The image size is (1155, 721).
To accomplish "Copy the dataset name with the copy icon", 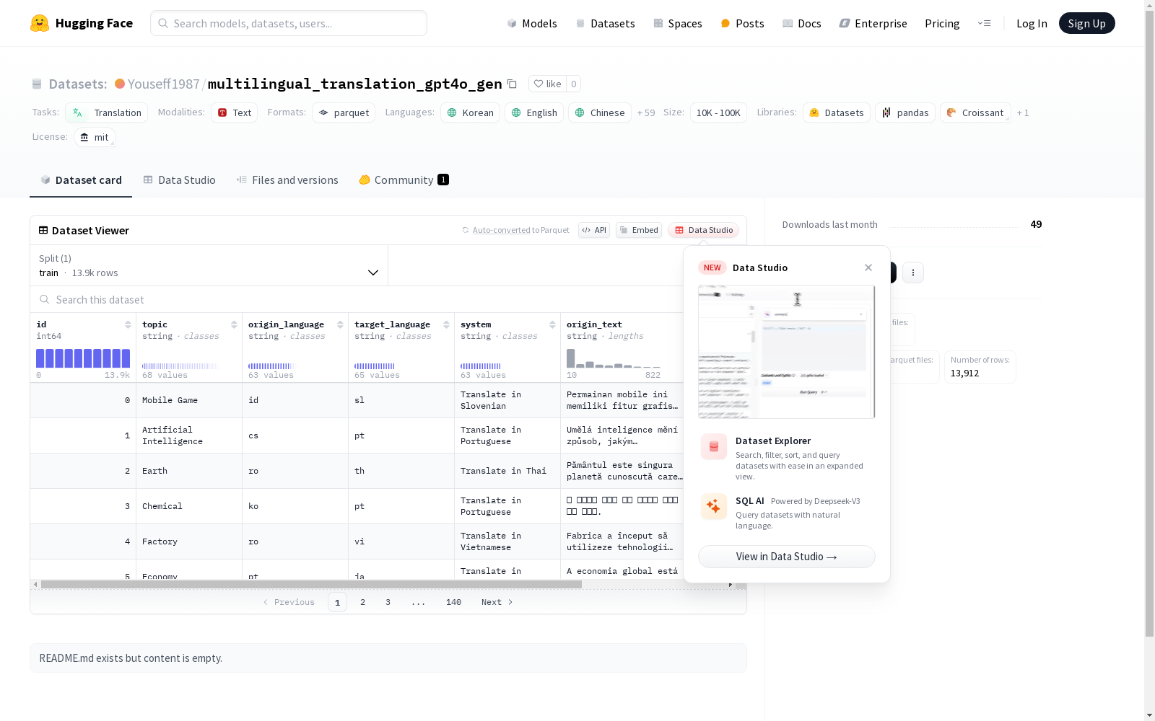I will point(512,84).
